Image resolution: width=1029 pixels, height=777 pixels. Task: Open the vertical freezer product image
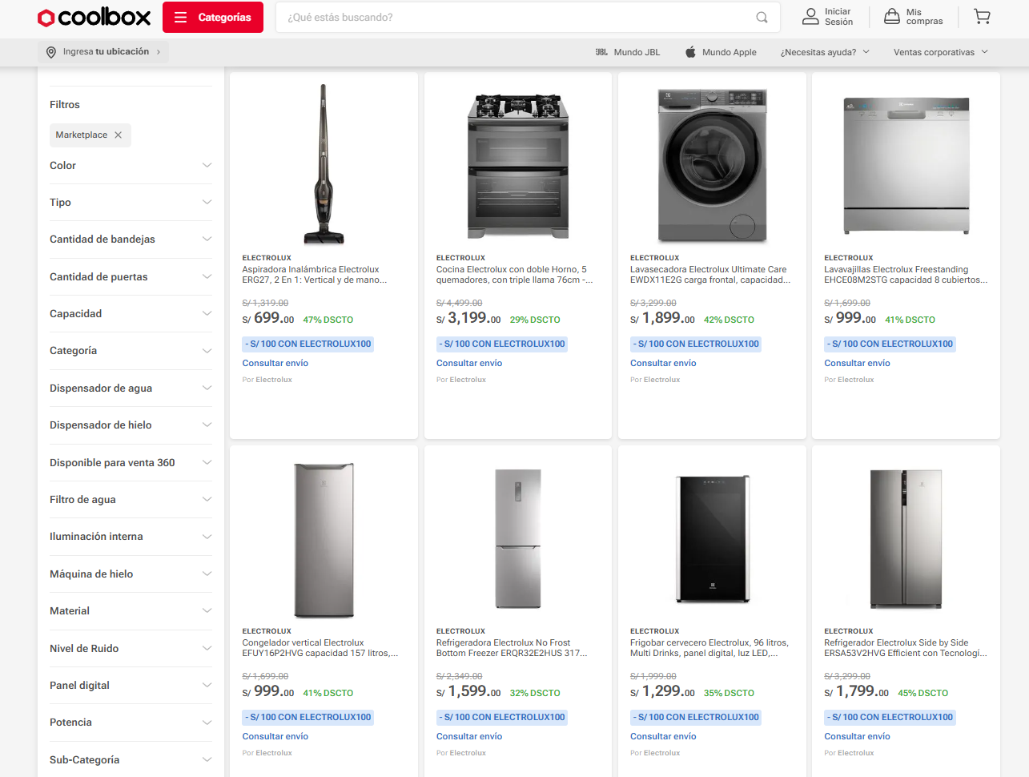(x=324, y=540)
